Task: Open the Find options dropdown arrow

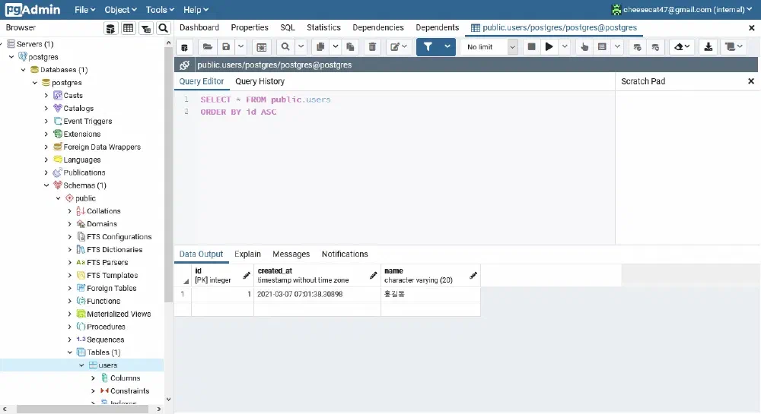Action: pyautogui.click(x=301, y=47)
